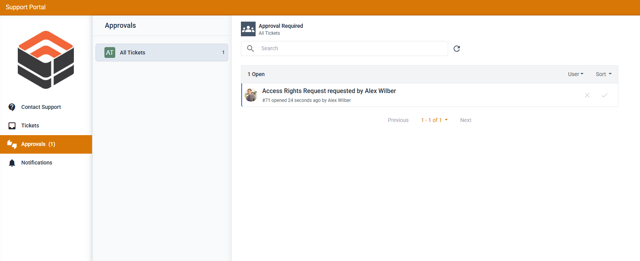
Task: Click the Next page link
Action: (x=466, y=120)
